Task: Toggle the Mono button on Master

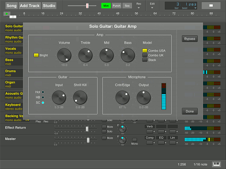Action: point(135,140)
